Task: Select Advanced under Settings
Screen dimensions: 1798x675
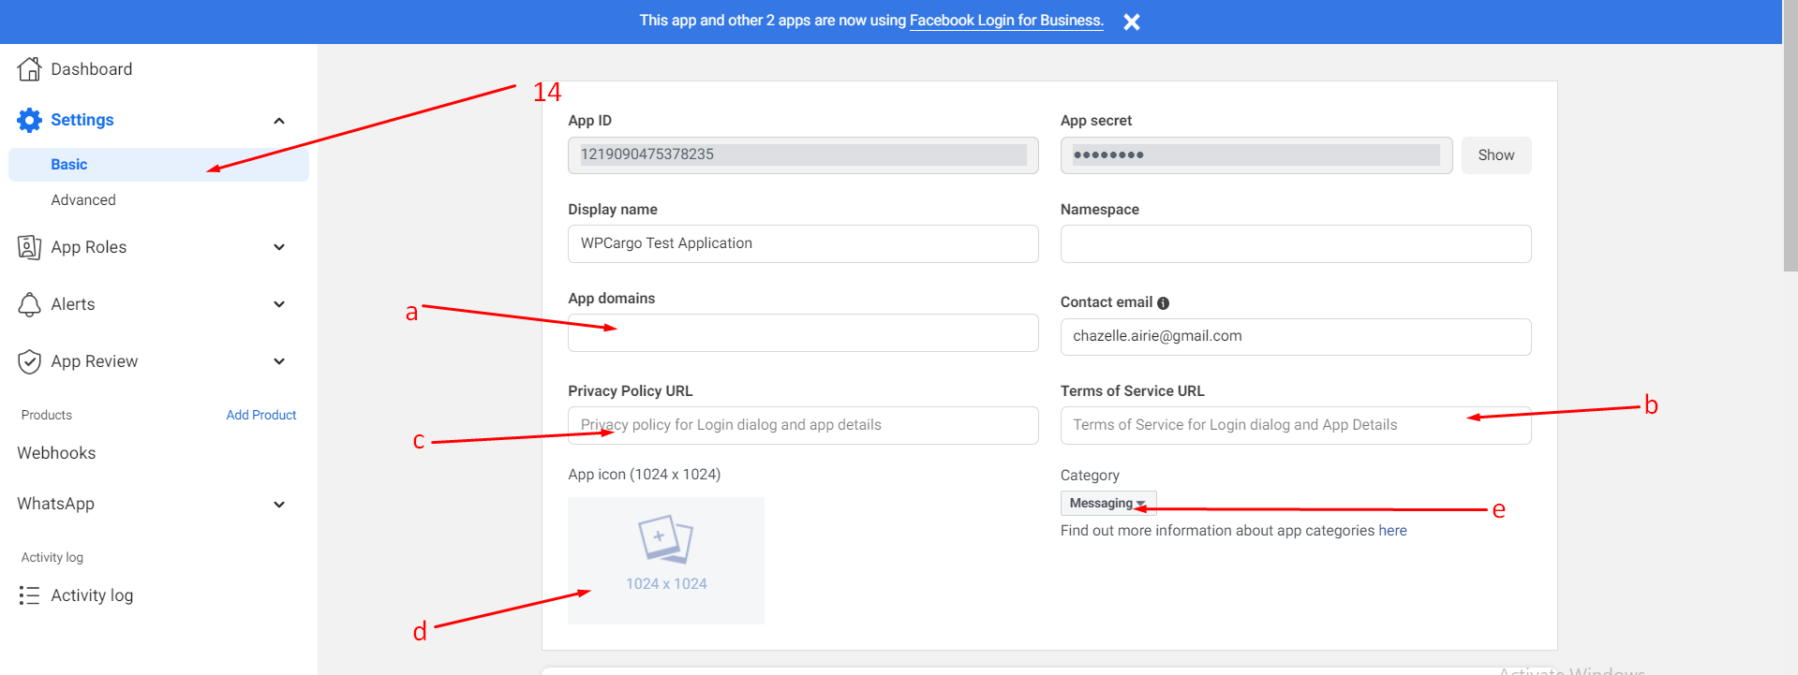Action: pos(83,200)
